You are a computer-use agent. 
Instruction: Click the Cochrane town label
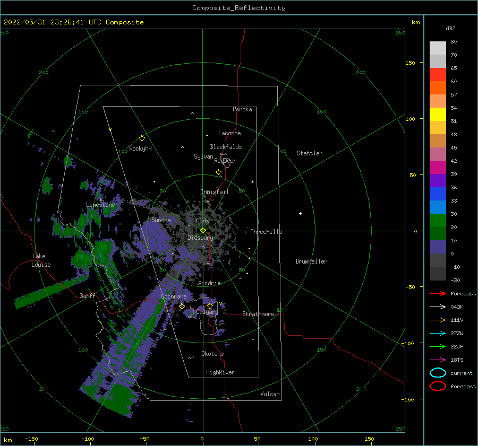(174, 296)
